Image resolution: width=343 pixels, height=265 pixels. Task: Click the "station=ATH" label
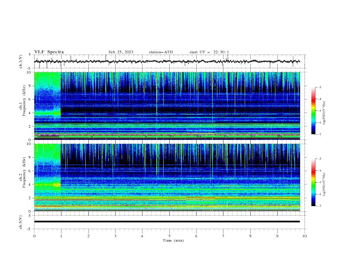161,52
